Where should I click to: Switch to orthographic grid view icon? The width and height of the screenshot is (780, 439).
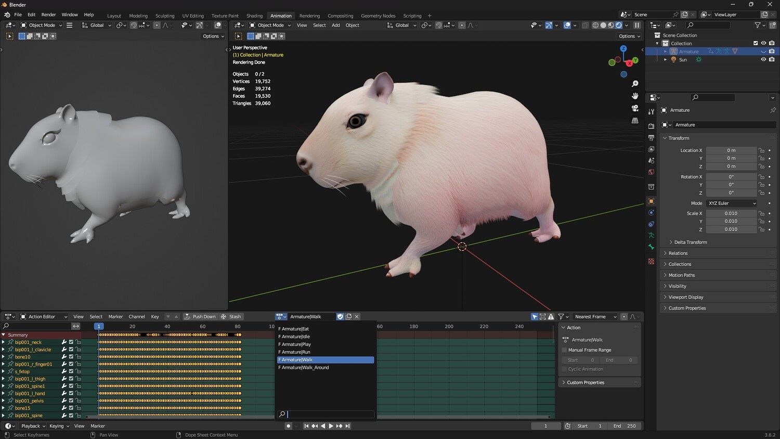635,121
